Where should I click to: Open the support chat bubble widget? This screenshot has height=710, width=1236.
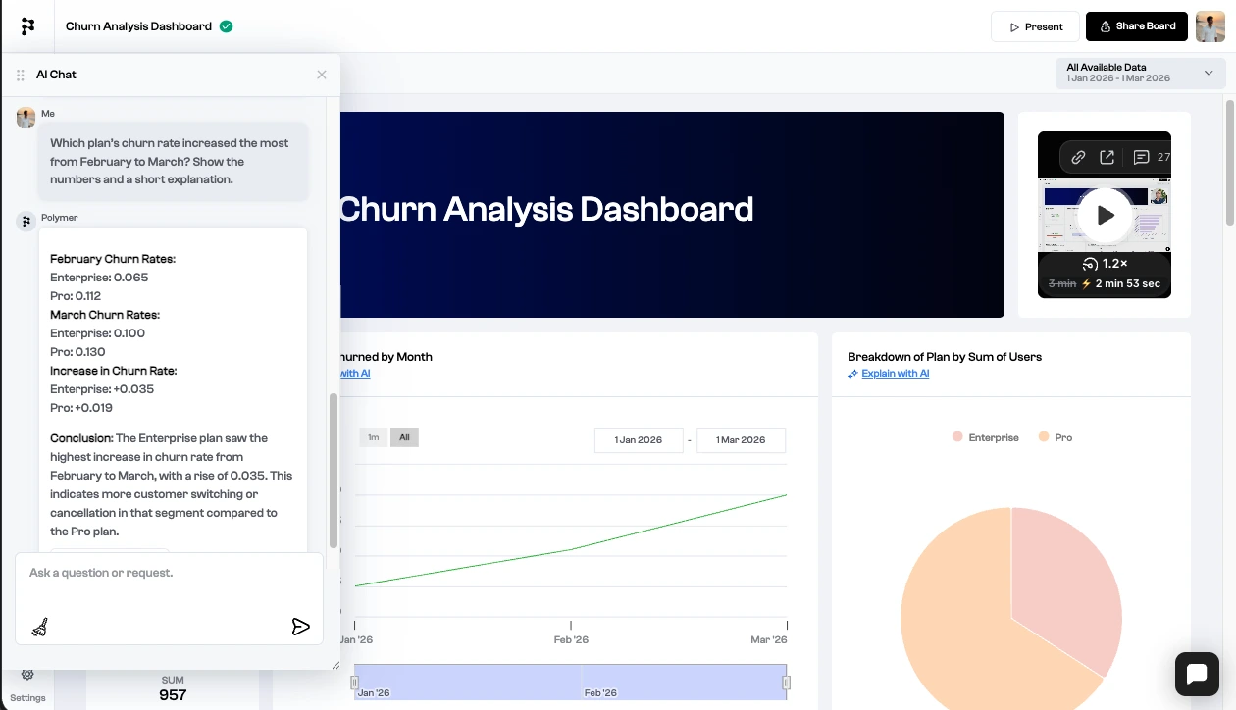pyautogui.click(x=1197, y=674)
